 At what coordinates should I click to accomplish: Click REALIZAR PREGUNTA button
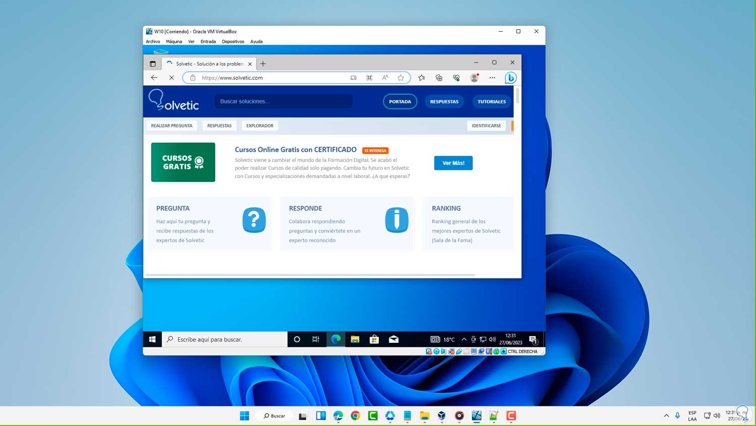[x=172, y=126]
